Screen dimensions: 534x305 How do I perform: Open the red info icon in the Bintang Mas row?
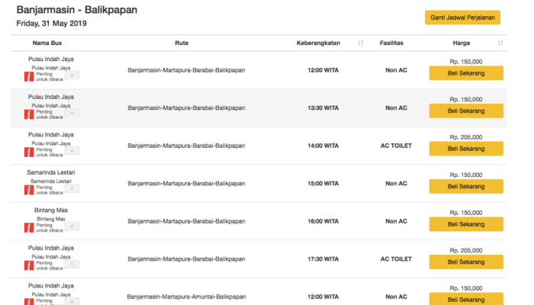pyautogui.click(x=29, y=228)
